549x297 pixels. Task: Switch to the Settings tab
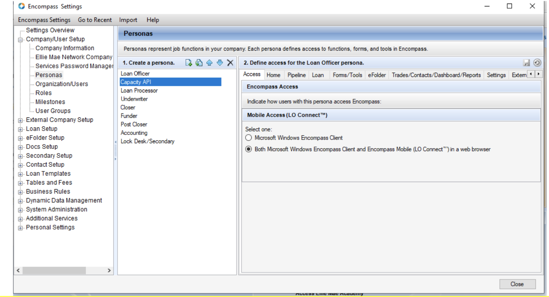click(496, 75)
